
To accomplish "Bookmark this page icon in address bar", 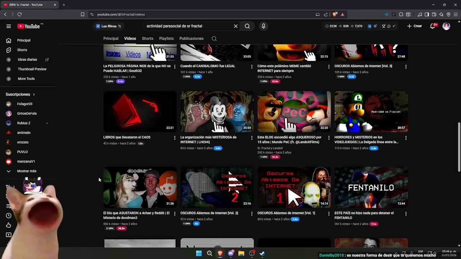I will tap(82, 14).
